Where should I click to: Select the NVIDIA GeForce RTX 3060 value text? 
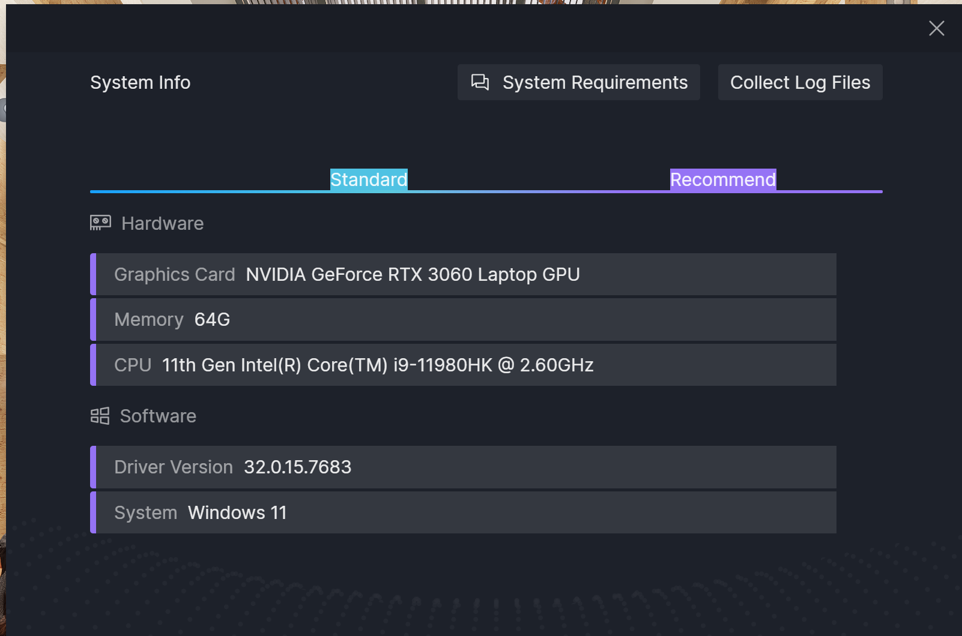click(x=413, y=274)
